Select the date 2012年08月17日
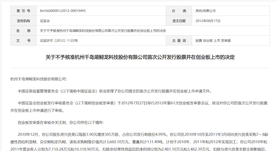The height and width of the screenshot is (151, 276). tap(208, 21)
